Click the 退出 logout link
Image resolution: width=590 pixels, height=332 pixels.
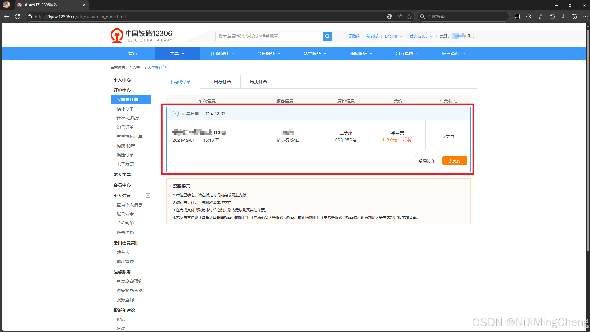(470, 36)
